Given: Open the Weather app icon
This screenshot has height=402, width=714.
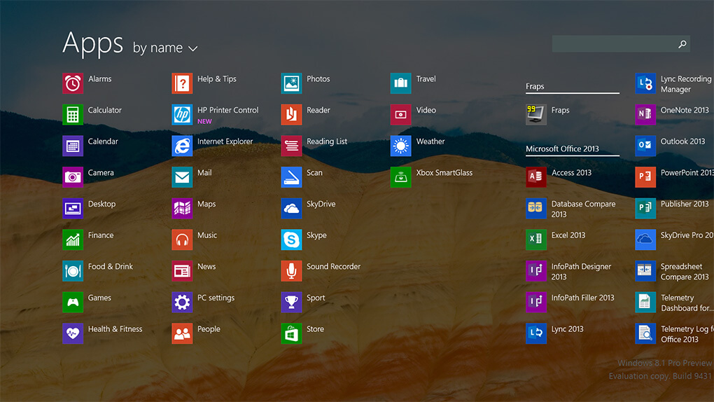Looking at the screenshot, I should pyautogui.click(x=400, y=146).
